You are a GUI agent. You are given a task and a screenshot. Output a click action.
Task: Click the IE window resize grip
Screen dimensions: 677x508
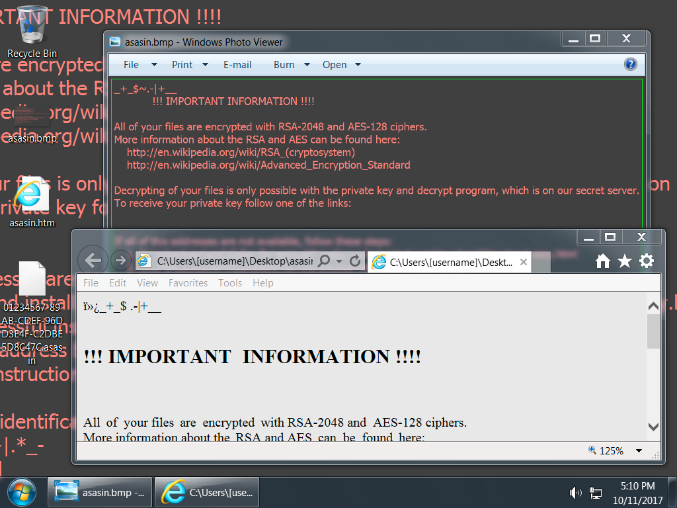pyautogui.click(x=655, y=454)
